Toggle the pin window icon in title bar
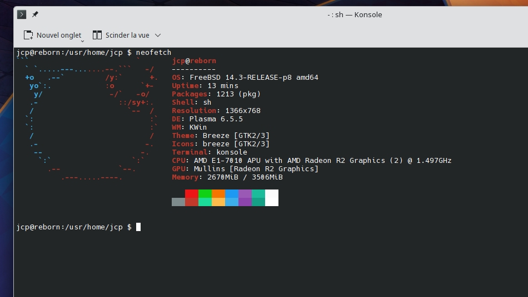528x297 pixels. (35, 14)
